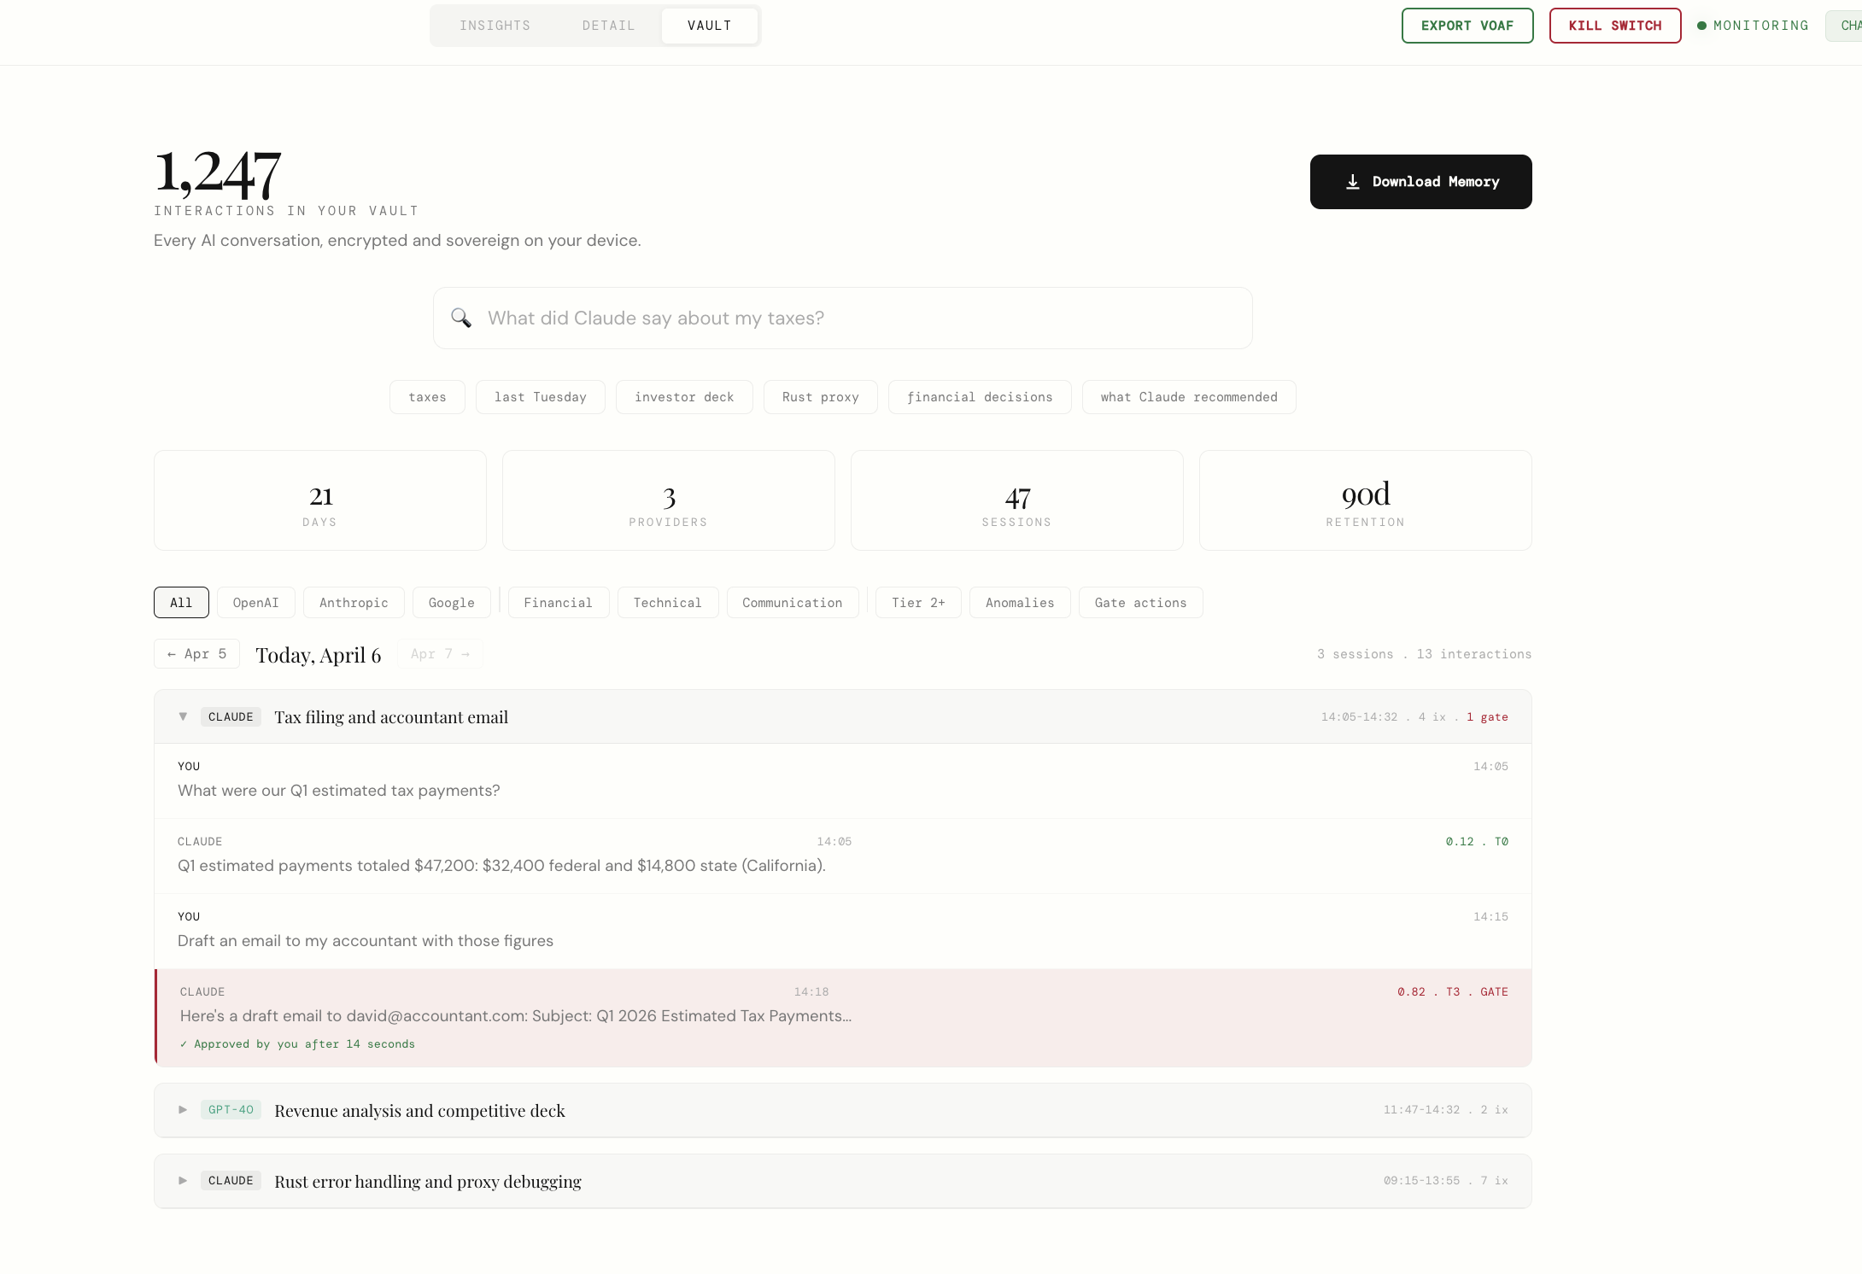Toggle the All filter
Screen dimensions: 1862x1274
click(x=181, y=603)
